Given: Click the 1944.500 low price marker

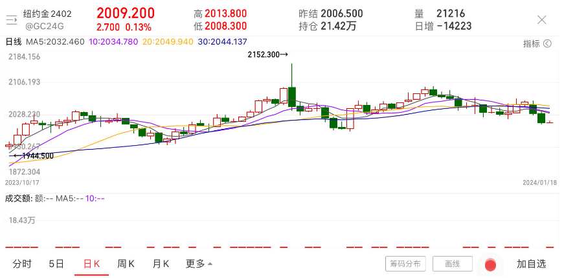Looking at the screenshot, I should [x=34, y=156].
